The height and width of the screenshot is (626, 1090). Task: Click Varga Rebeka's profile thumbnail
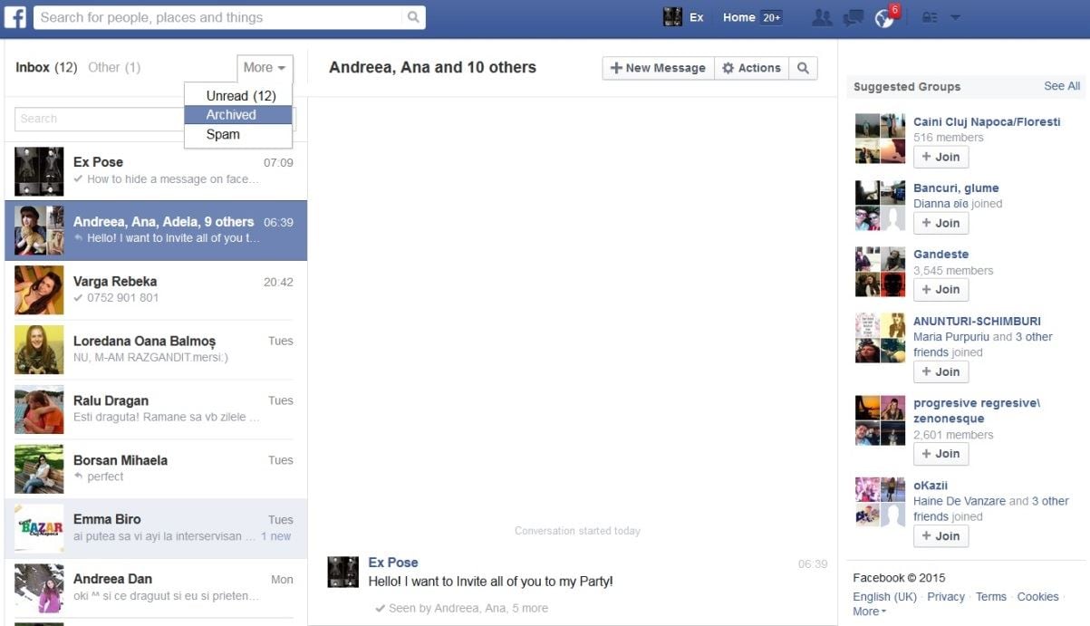pos(39,290)
